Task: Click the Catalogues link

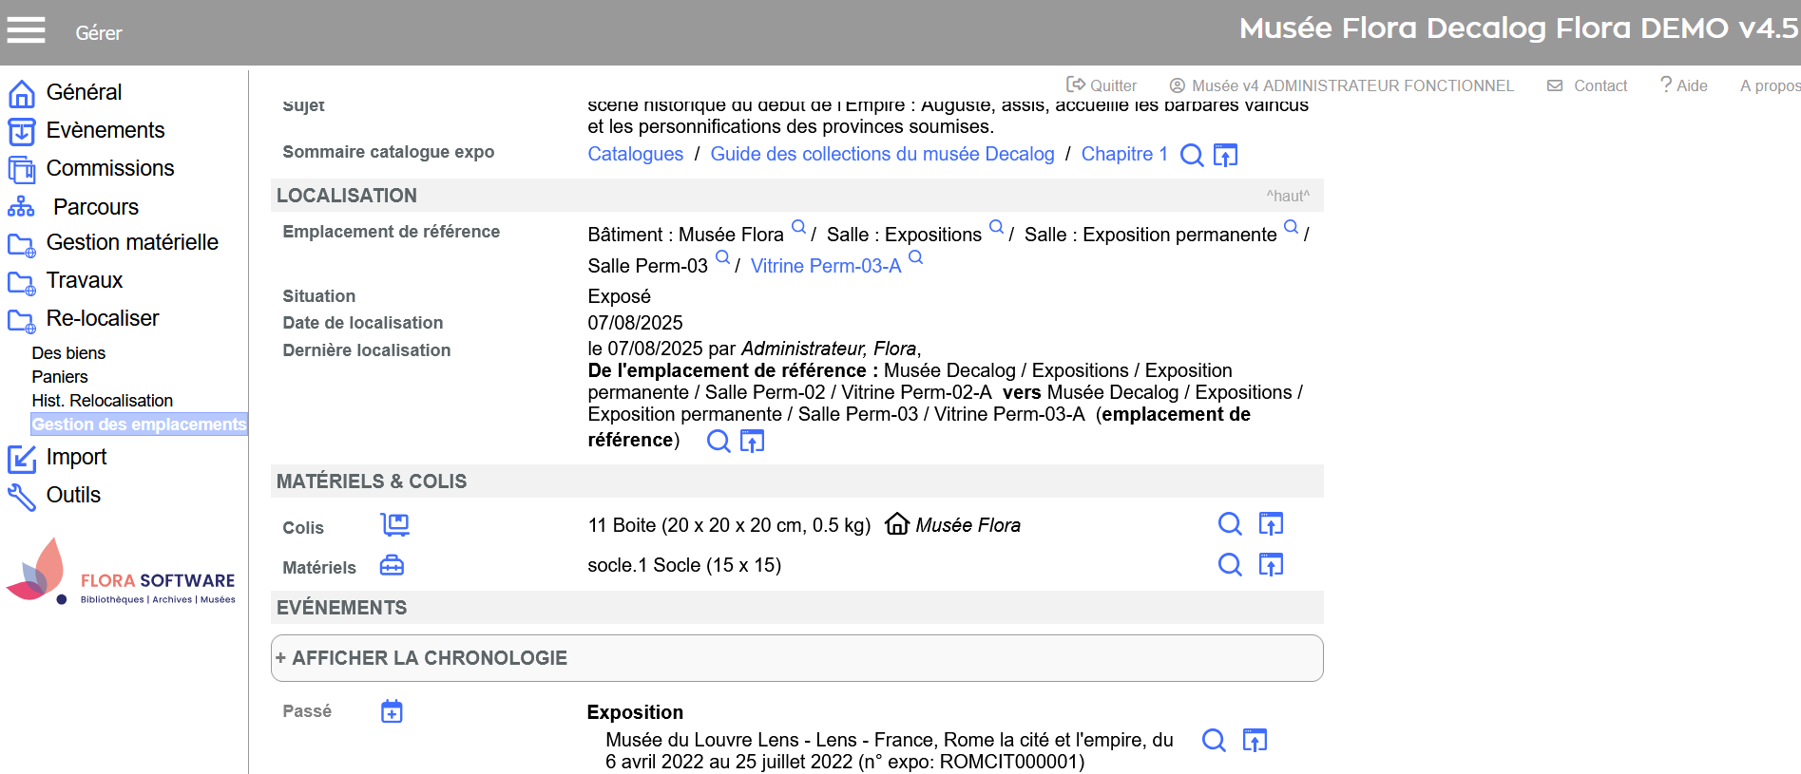Action: (x=635, y=154)
